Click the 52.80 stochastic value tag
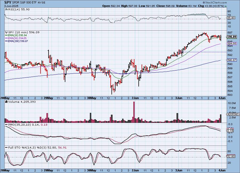Screen dimensions: 240x173 (231, 156)
